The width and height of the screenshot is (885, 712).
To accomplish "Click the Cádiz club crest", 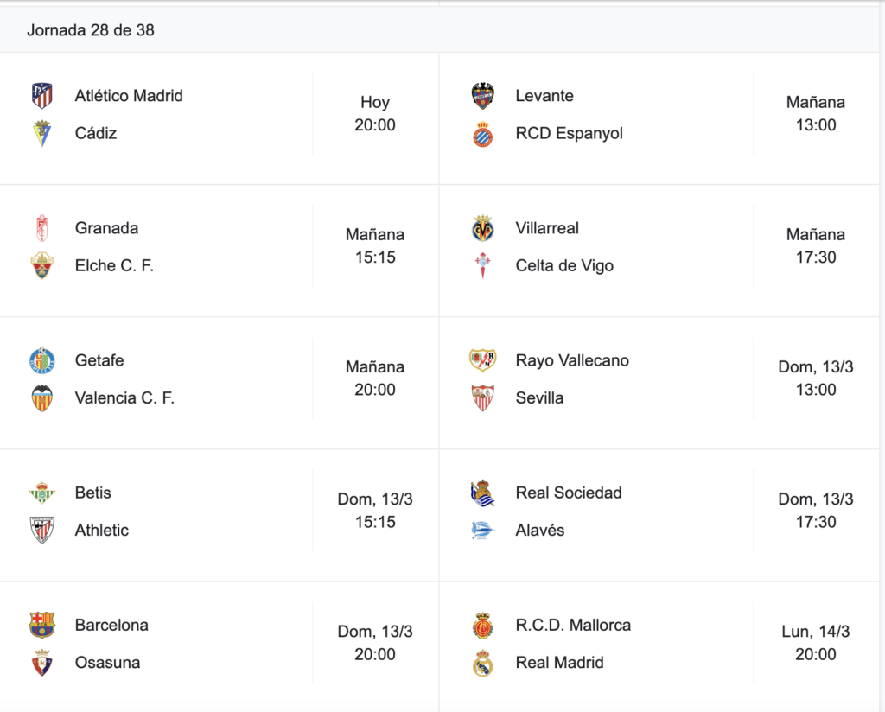I will click(41, 134).
